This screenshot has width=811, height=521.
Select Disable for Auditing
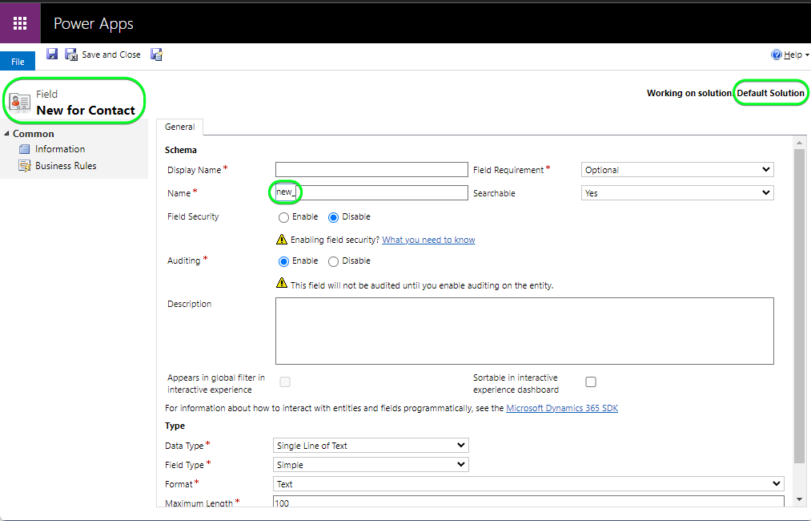tap(334, 261)
